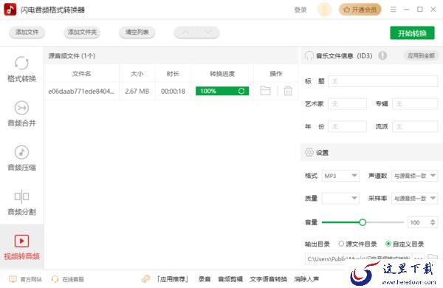The width and height of the screenshot is (443, 288).
Task: Select the 格式转换 sidebar tab
Action: tap(21, 69)
